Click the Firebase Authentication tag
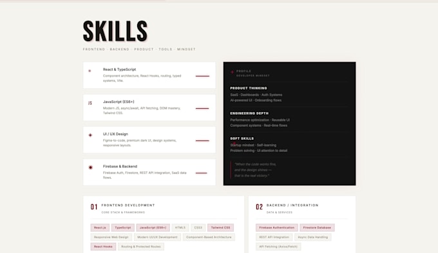438x253 pixels. coord(277,228)
